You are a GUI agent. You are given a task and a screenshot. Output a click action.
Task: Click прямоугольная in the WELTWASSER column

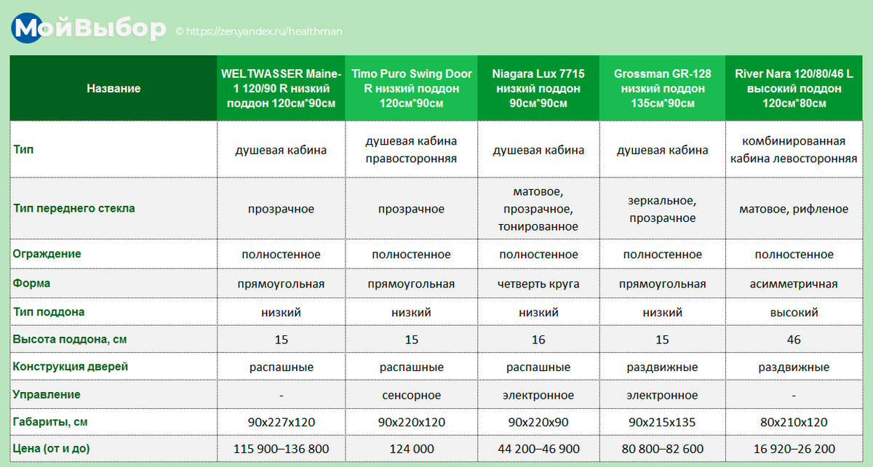(x=281, y=284)
